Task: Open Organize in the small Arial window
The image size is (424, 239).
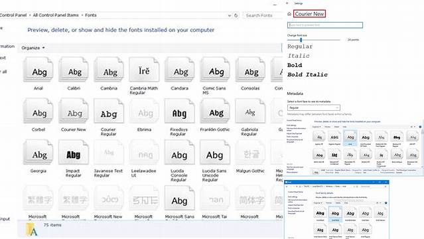Action: (318, 202)
